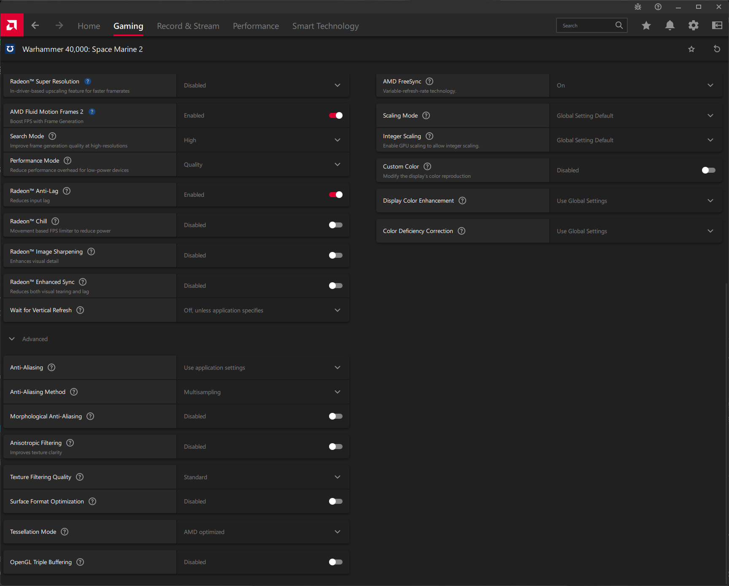Switch to the Home tab

pos(89,26)
